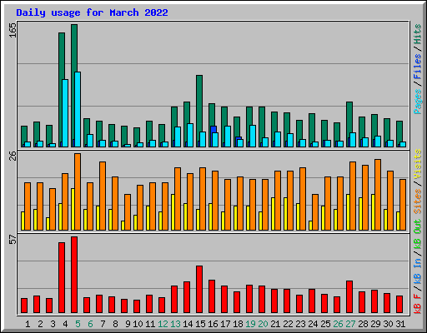The image size is (427, 333).
Task: Click the orange Visits bar for day 7
Action: pyautogui.click(x=103, y=196)
